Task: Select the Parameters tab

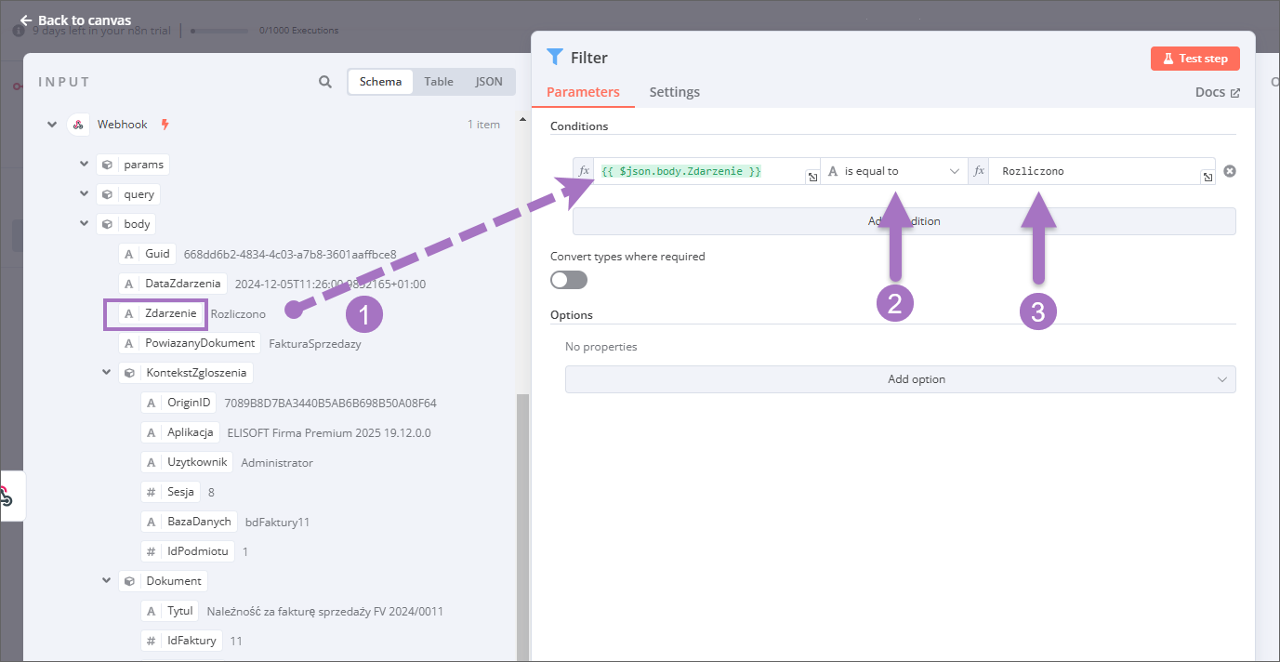Action: 583,92
